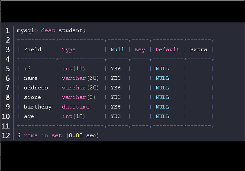Click NULL default in name row
This screenshot has width=245, height=171.
point(162,78)
